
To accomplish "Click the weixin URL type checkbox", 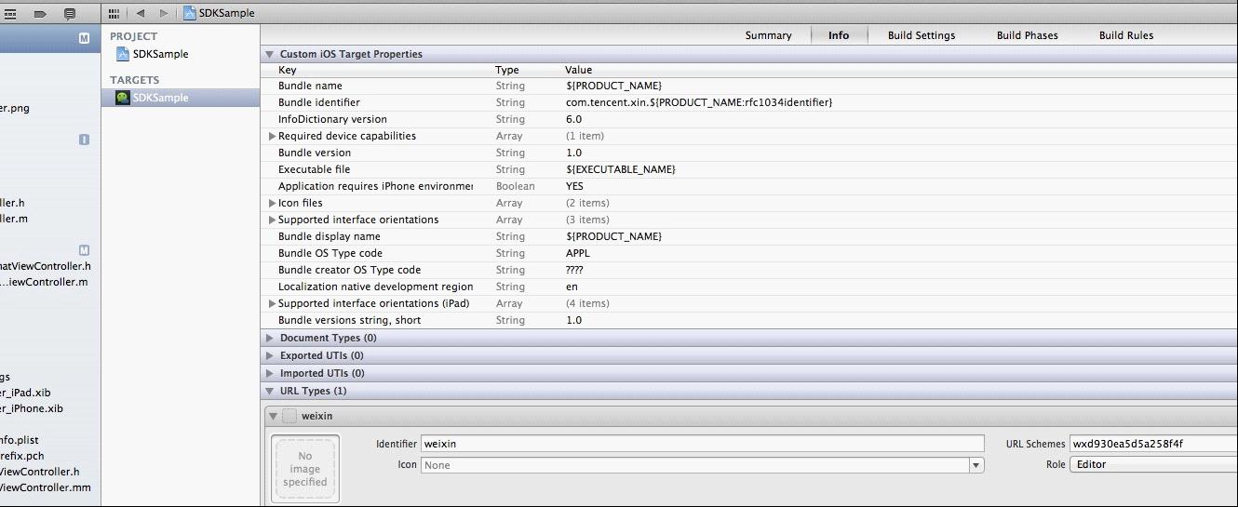I will pos(289,416).
